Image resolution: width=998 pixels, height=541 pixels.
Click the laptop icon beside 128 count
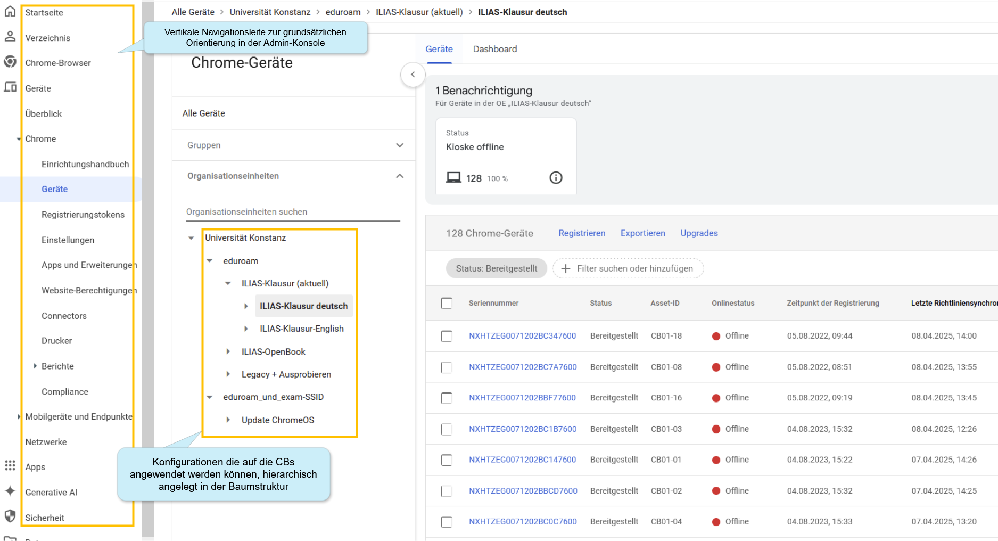pos(453,178)
